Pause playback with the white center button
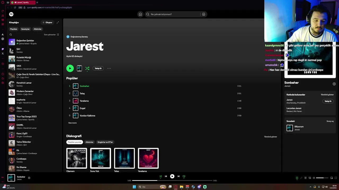The width and height of the screenshot is (339, 190). 172,176
